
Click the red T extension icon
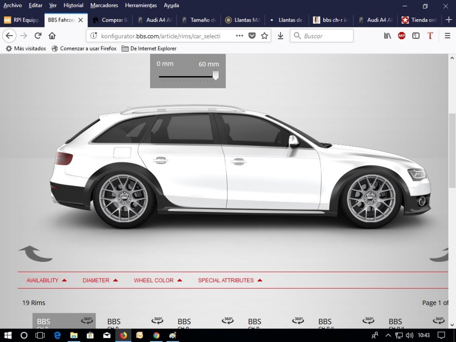click(430, 36)
